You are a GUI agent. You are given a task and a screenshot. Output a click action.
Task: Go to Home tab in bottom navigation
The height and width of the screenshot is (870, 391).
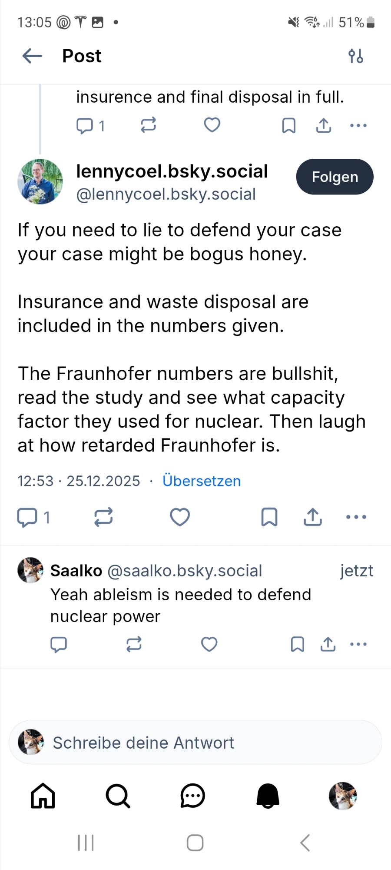pos(43,796)
